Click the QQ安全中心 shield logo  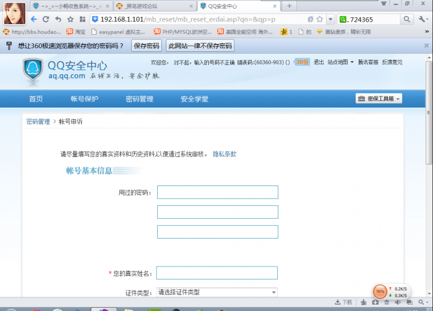(33, 70)
